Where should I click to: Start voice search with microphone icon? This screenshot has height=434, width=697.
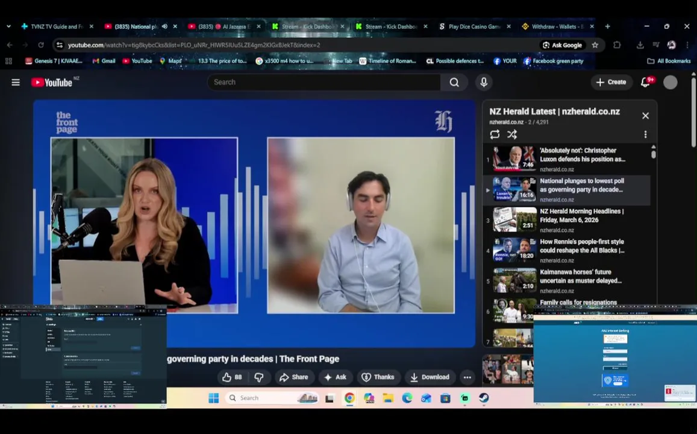click(x=484, y=82)
